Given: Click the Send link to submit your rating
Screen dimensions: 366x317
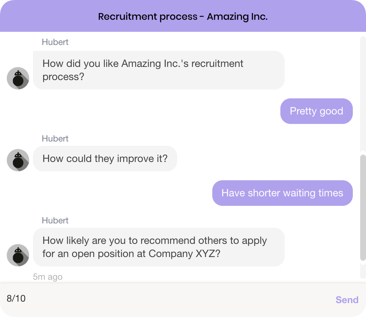Looking at the screenshot, I should tap(347, 300).
